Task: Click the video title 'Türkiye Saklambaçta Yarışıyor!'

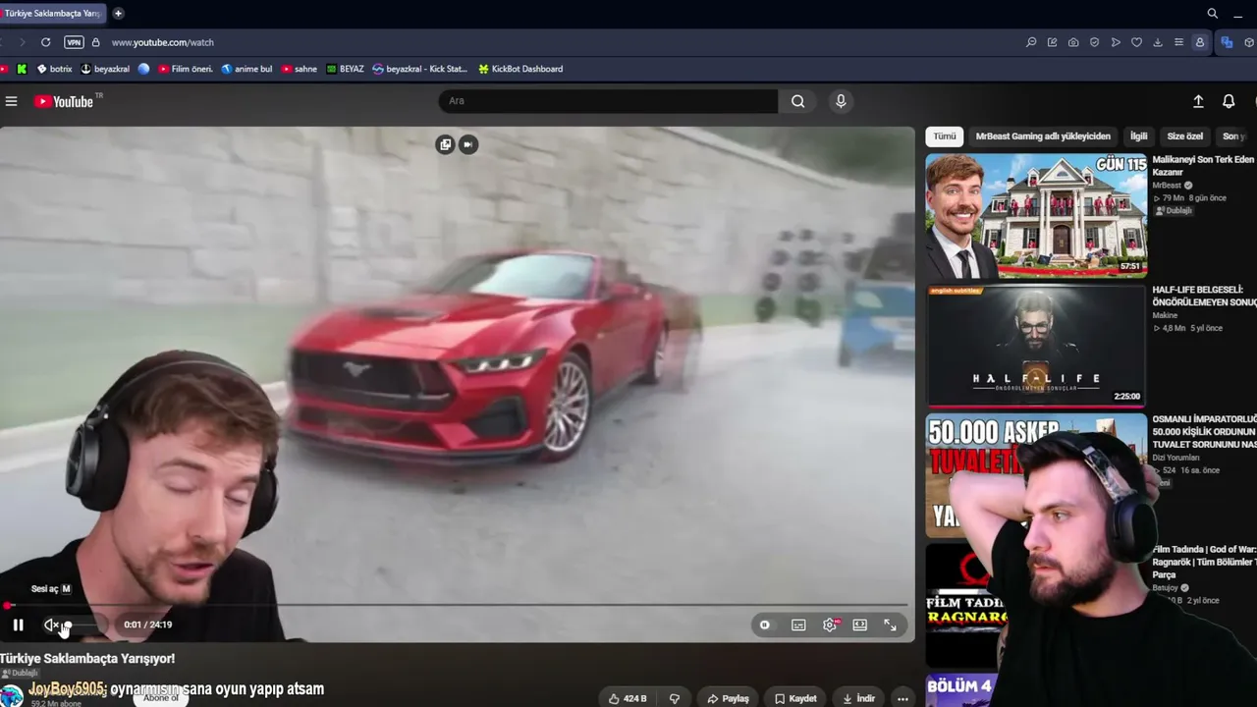Action: [87, 658]
